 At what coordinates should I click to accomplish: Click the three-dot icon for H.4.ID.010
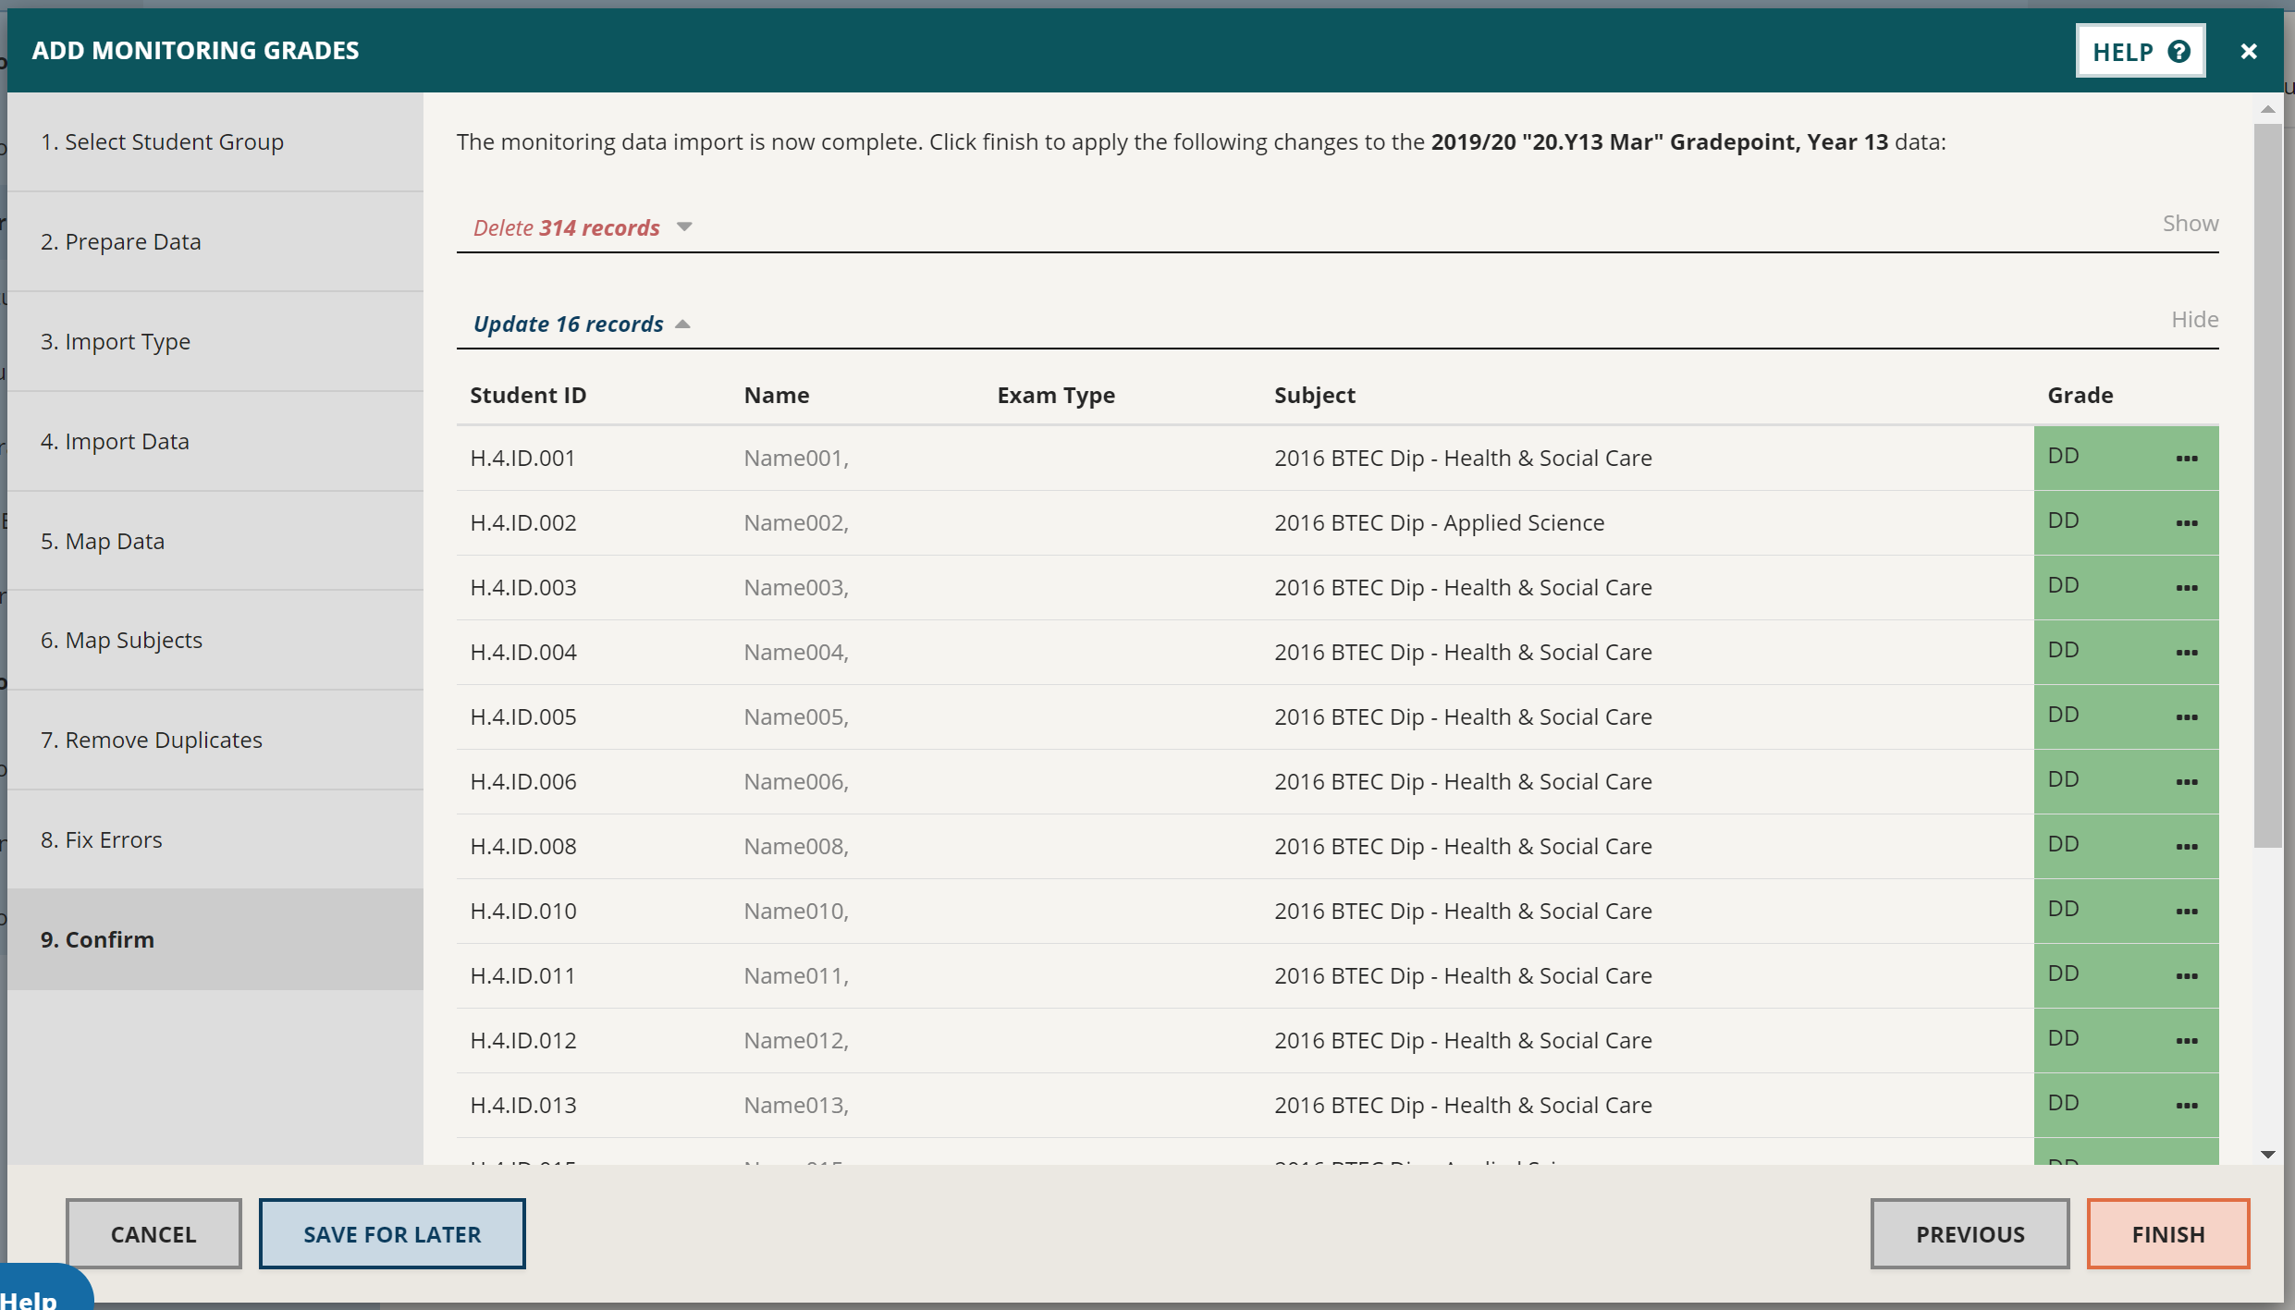(2186, 910)
